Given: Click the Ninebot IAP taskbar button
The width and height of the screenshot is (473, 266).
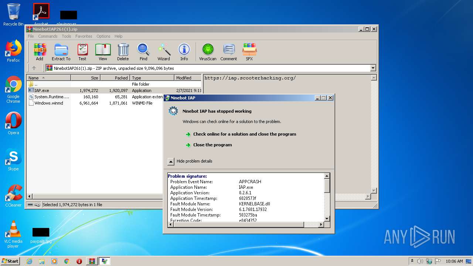Looking at the screenshot, I should pyautogui.click(x=104, y=261).
